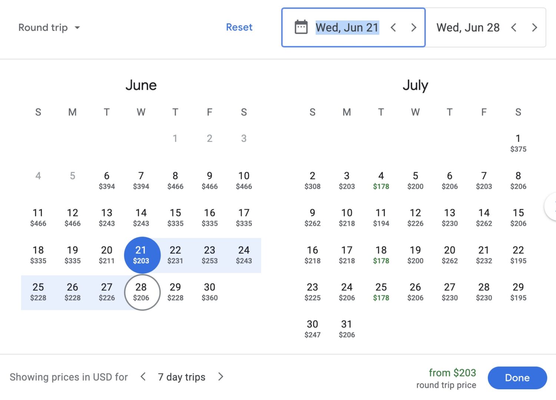Select June 28 as the return date
This screenshot has height=400, width=556.
tap(141, 292)
